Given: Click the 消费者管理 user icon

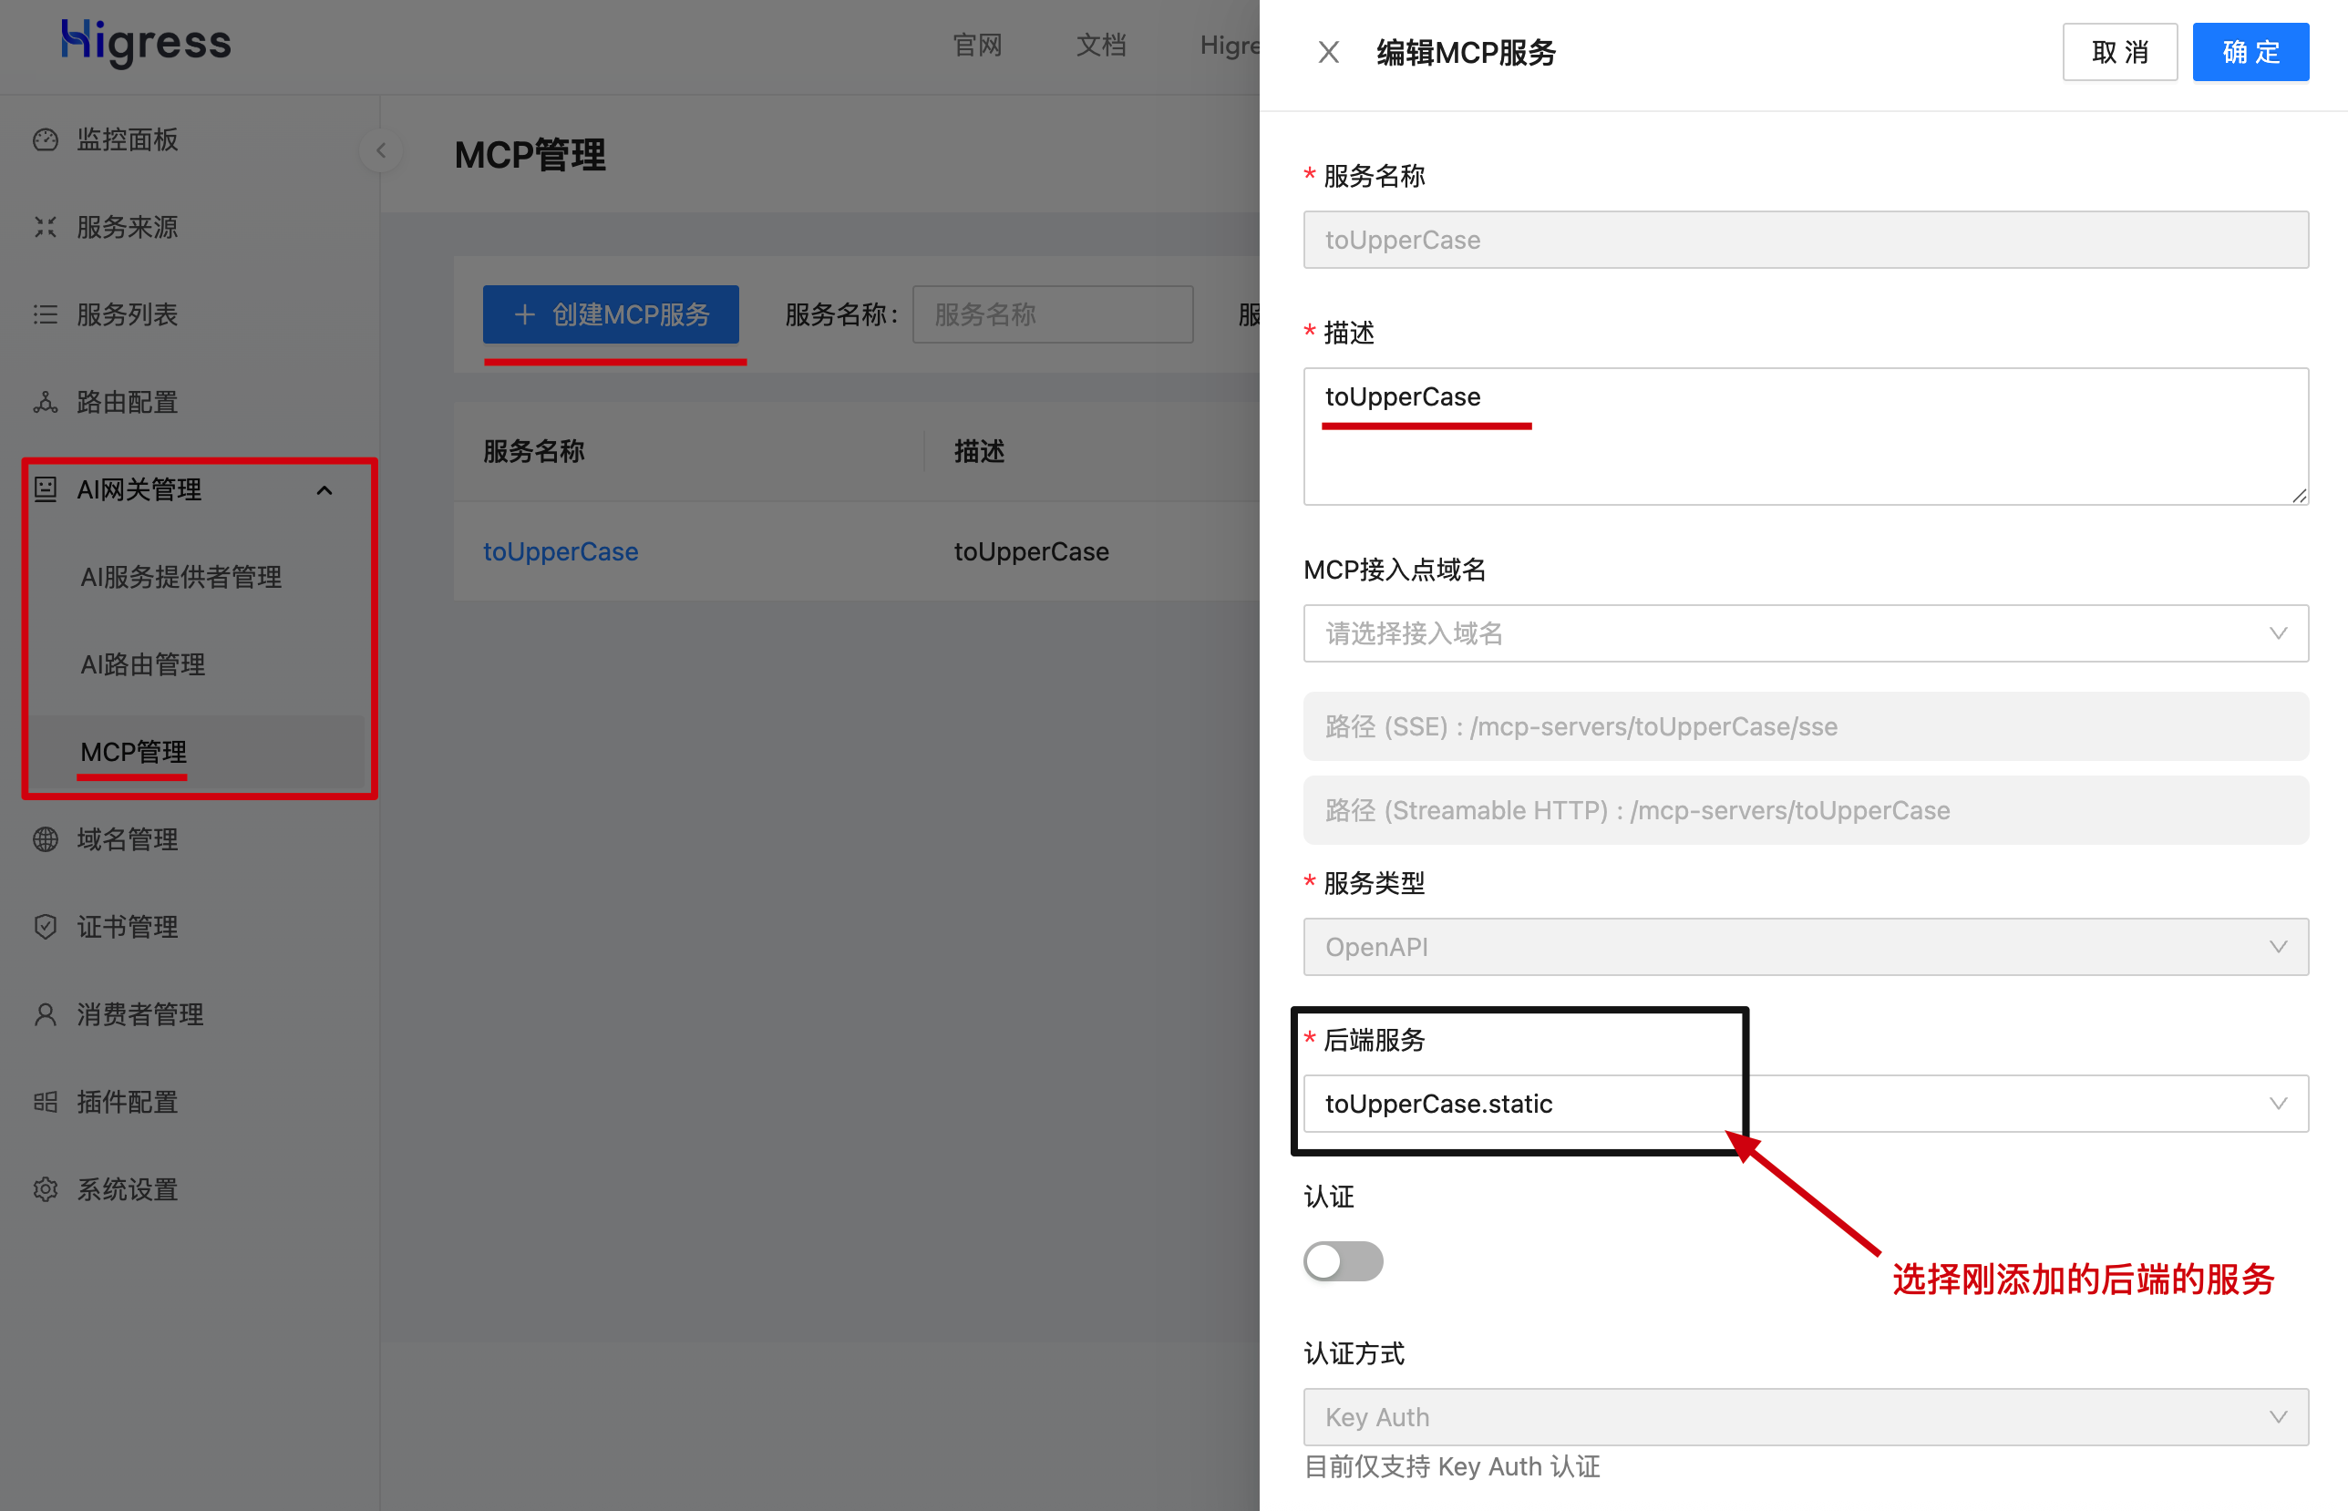Looking at the screenshot, I should pos(46,1014).
